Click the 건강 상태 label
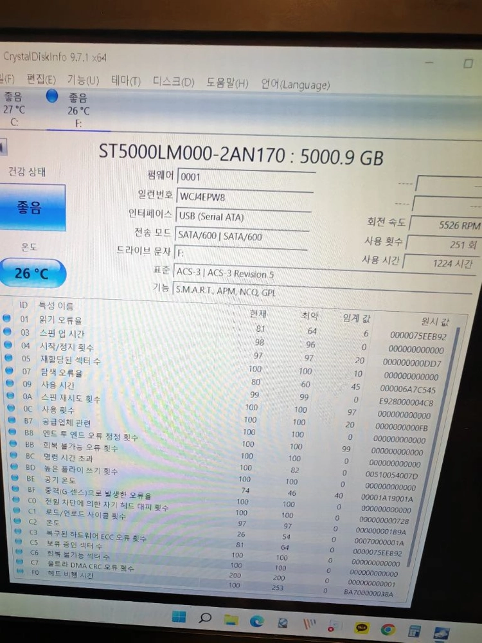This screenshot has width=482, height=643. [27, 172]
